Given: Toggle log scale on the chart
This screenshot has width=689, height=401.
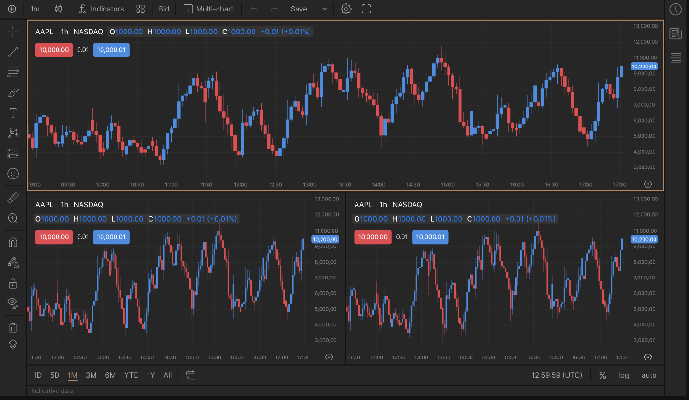Looking at the screenshot, I should (x=623, y=375).
